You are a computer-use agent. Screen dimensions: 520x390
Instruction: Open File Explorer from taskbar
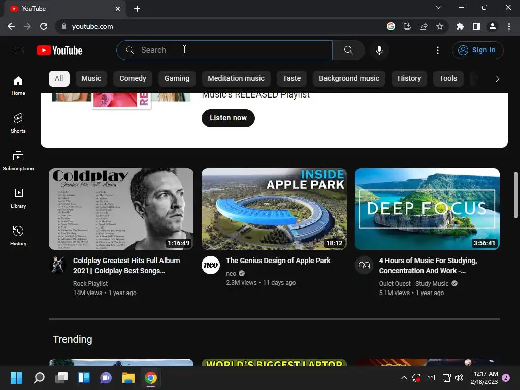pos(128,378)
